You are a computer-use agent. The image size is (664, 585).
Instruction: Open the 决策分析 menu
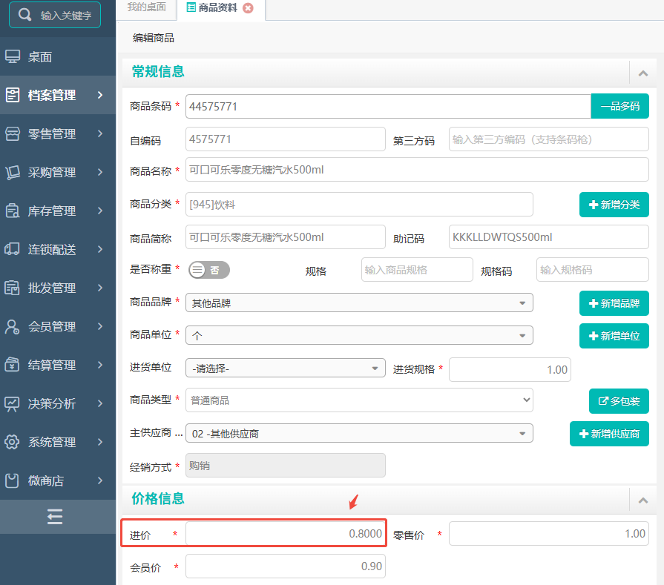tap(58, 403)
